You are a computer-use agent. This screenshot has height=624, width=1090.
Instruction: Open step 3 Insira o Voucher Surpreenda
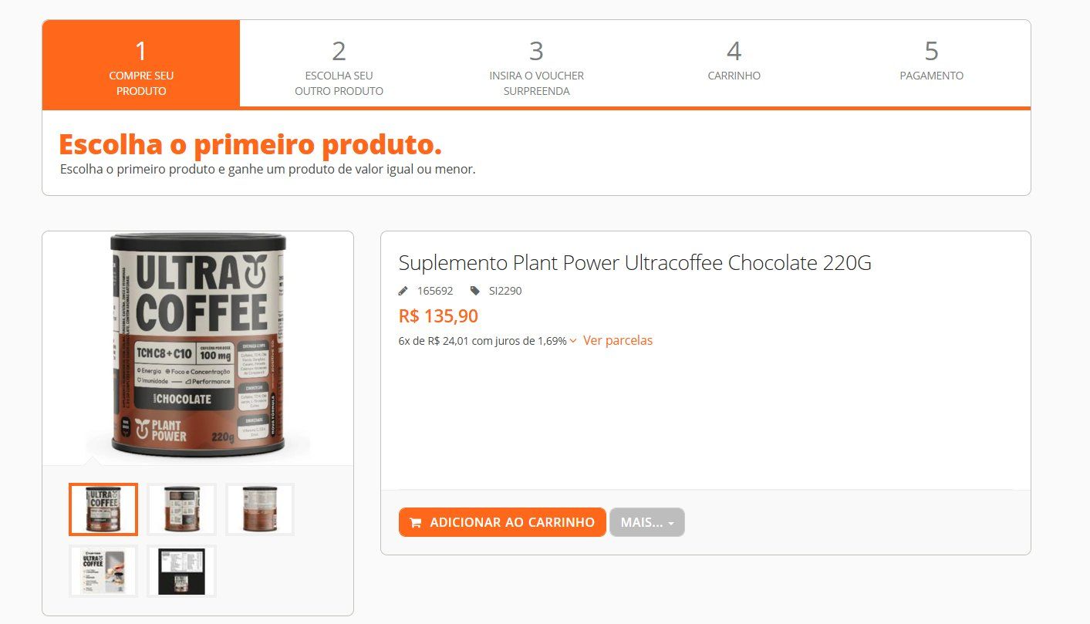click(x=536, y=64)
